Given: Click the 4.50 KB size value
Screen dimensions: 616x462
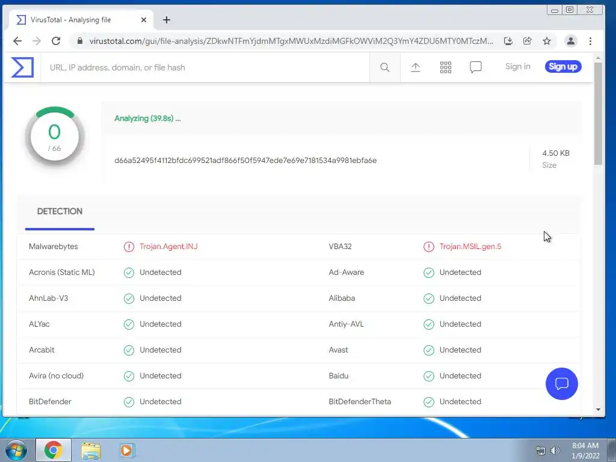Looking at the screenshot, I should click(555, 153).
